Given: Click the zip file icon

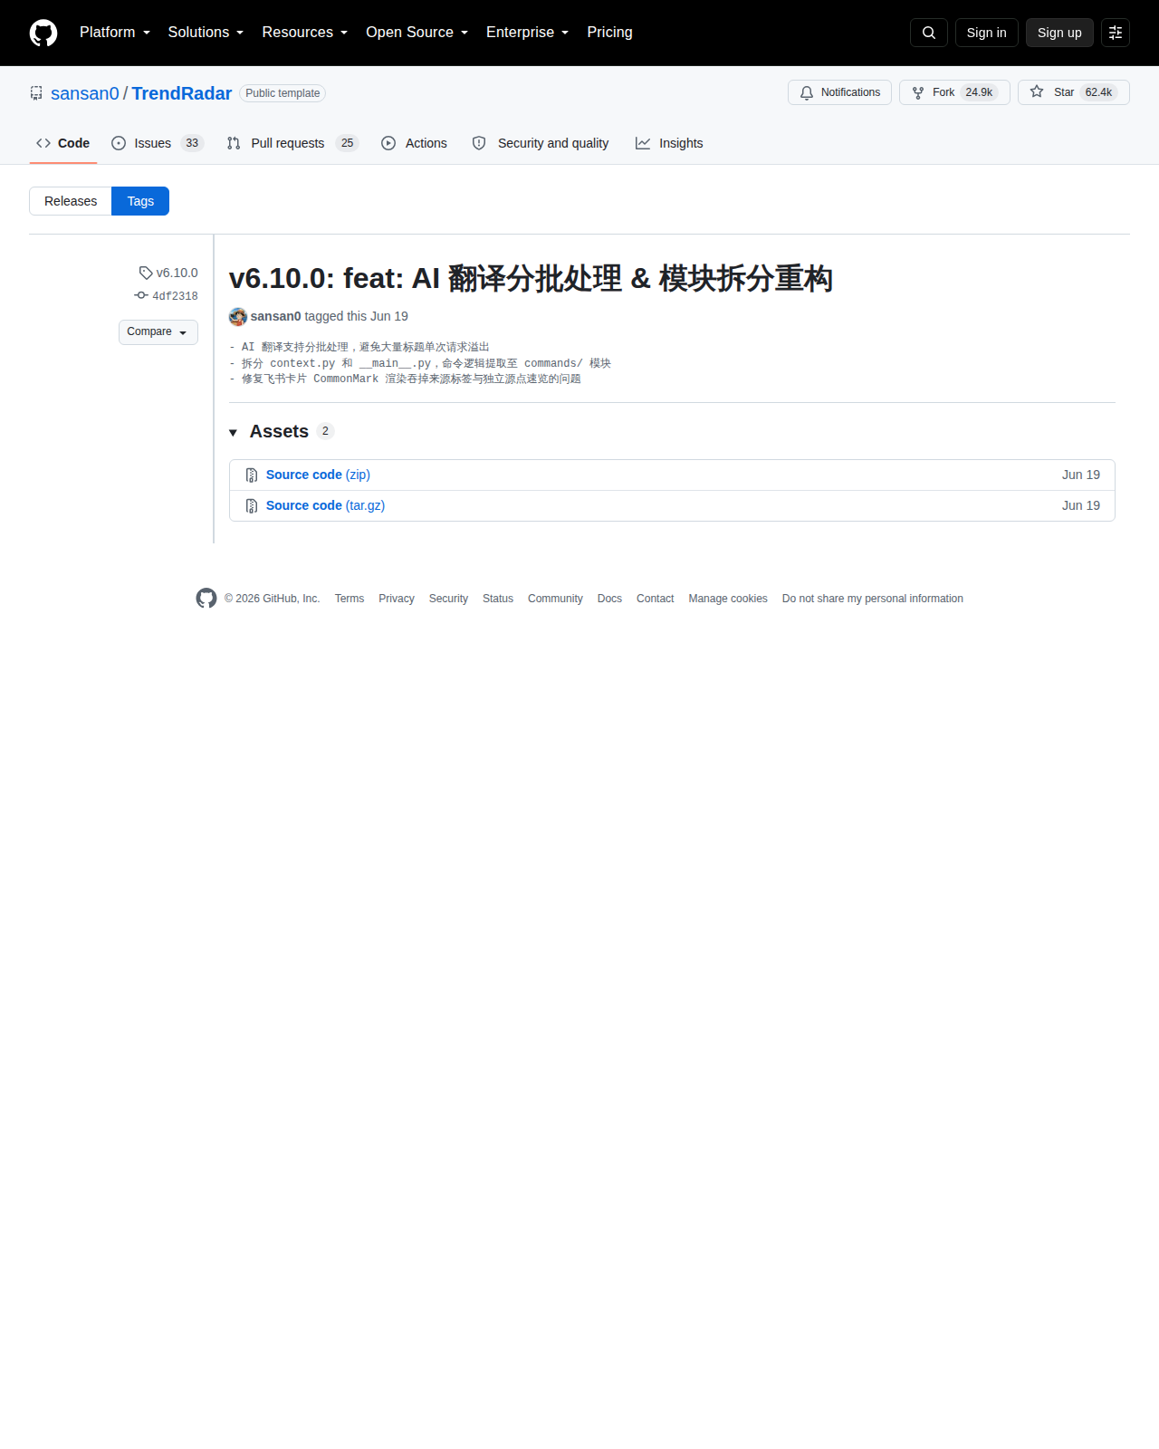Looking at the screenshot, I should 252,475.
